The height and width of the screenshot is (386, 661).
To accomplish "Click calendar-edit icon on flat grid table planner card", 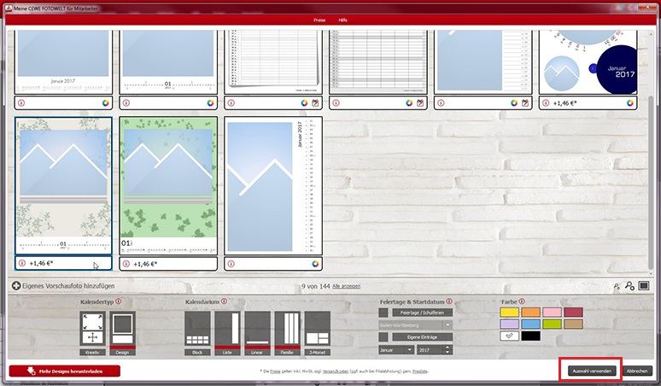I will tap(420, 102).
